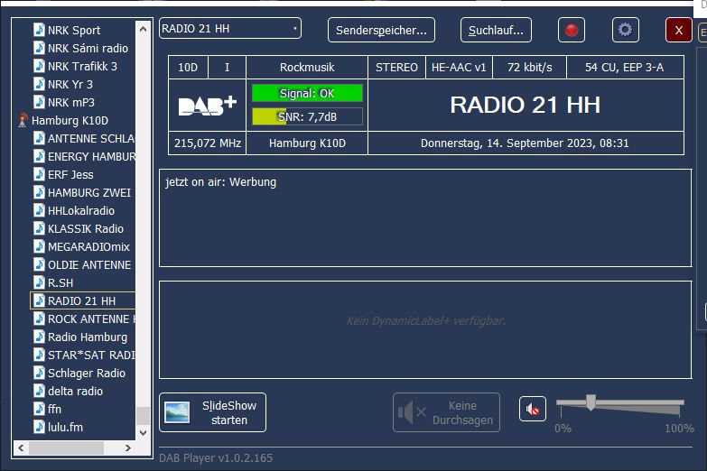Click the 10D channel cell
The width and height of the screenshot is (707, 471).
[x=188, y=67]
